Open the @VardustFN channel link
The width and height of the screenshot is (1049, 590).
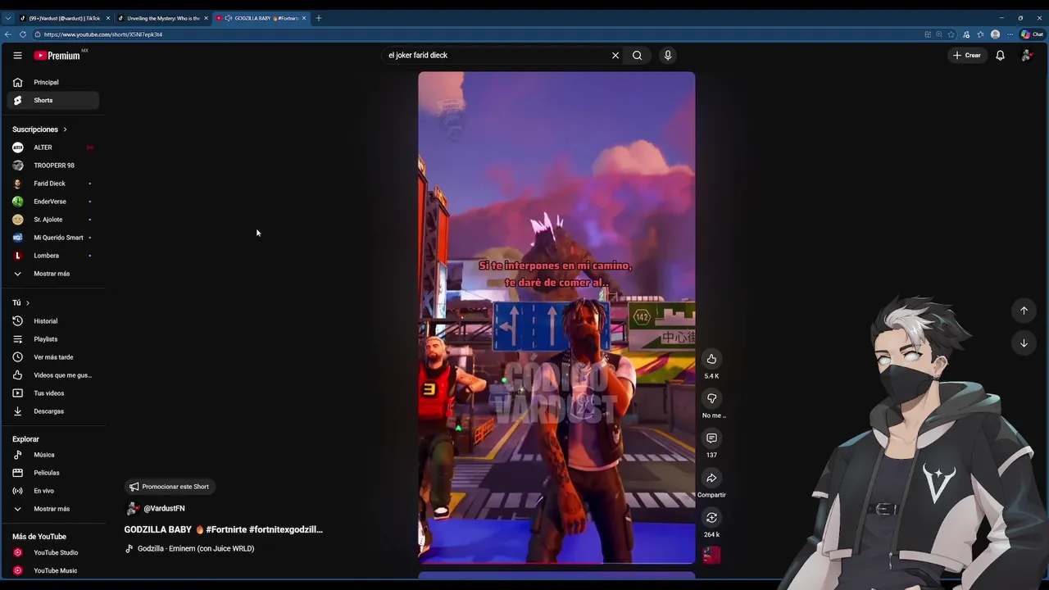(164, 508)
